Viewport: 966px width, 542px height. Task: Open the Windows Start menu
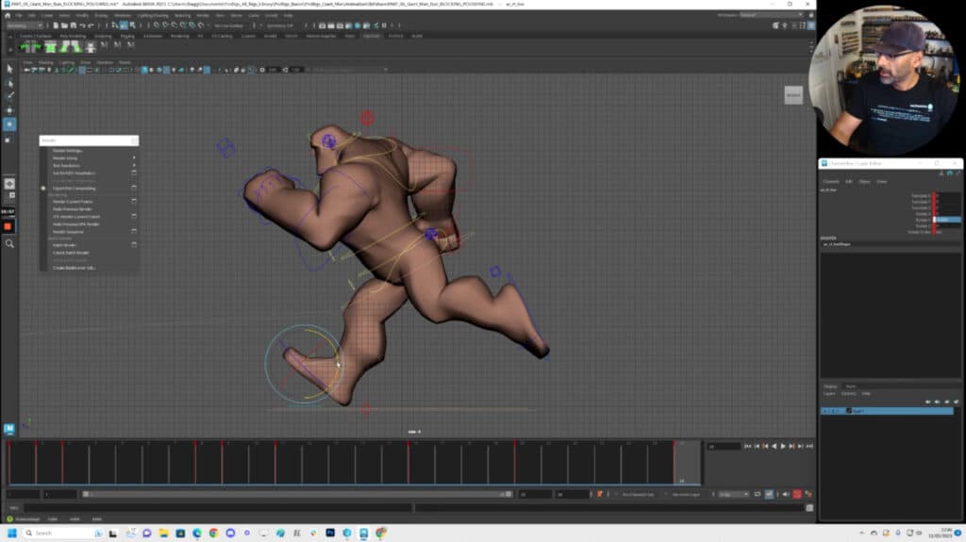tap(12, 533)
